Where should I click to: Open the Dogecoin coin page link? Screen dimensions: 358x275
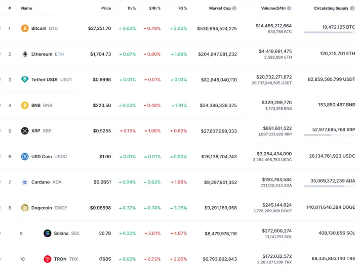49,208
